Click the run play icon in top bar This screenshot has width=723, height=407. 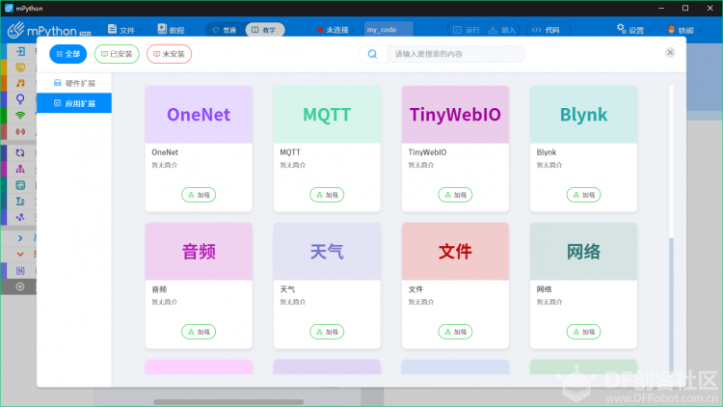pos(457,30)
